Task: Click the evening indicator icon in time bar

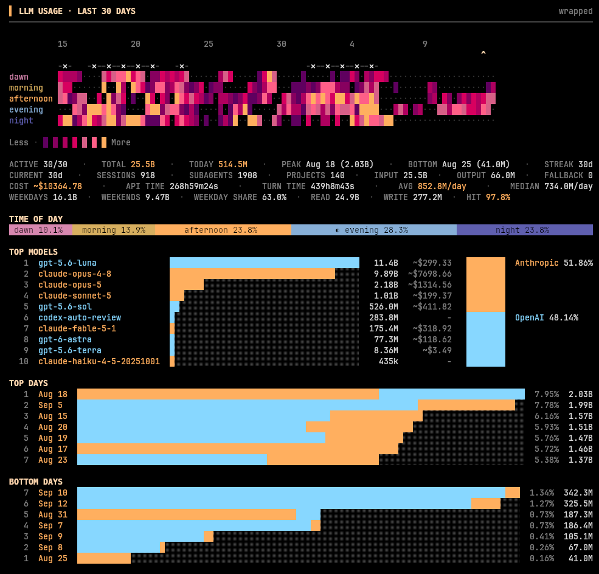Action: [338, 230]
